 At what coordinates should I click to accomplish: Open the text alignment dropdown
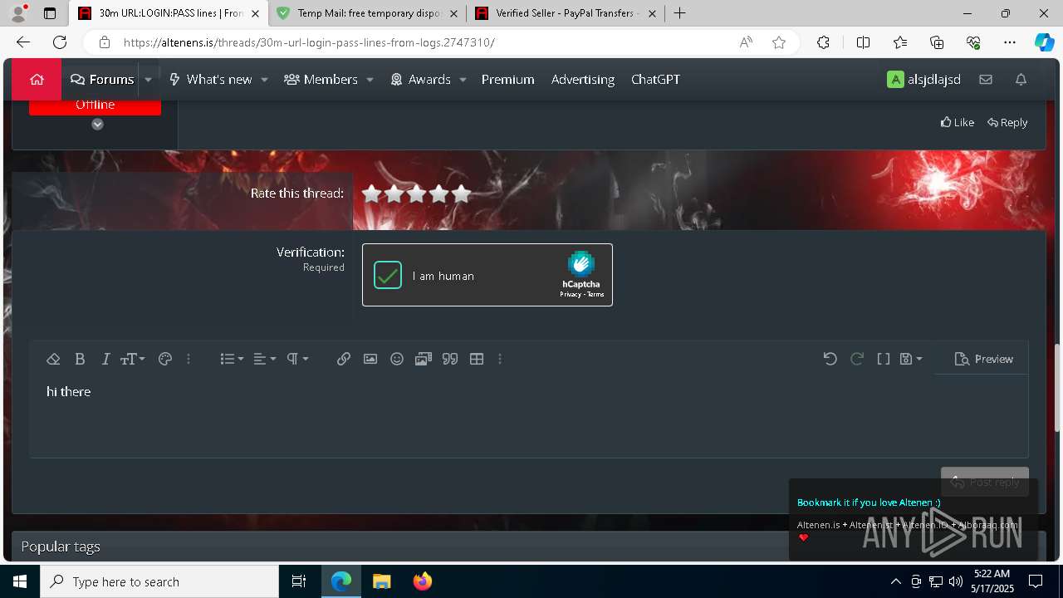pos(265,359)
